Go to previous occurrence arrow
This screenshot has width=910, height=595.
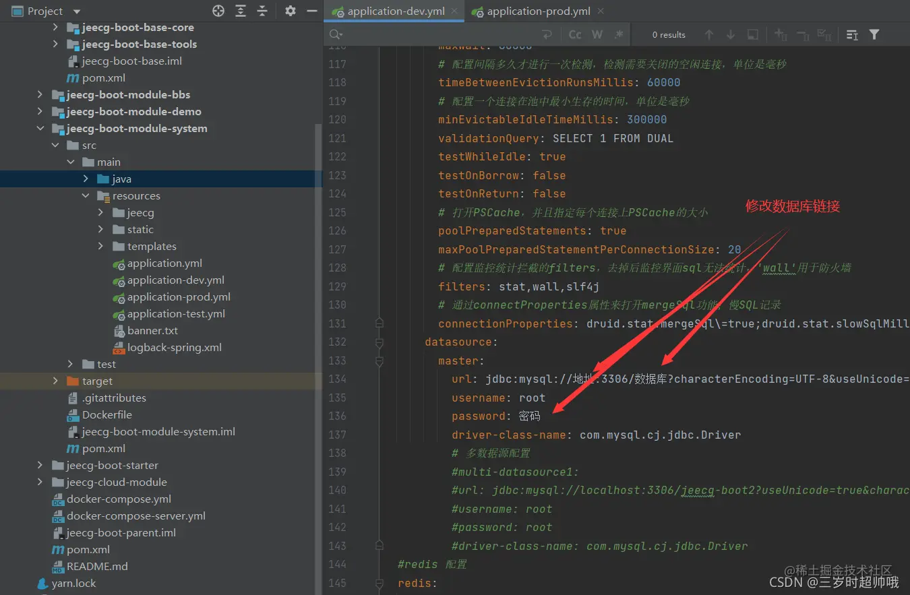[708, 34]
